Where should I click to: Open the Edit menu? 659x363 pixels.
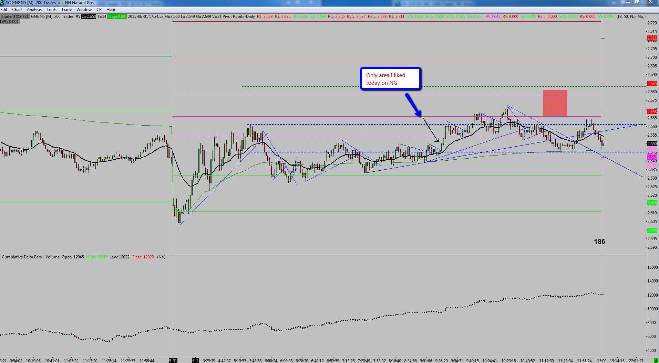[4, 10]
